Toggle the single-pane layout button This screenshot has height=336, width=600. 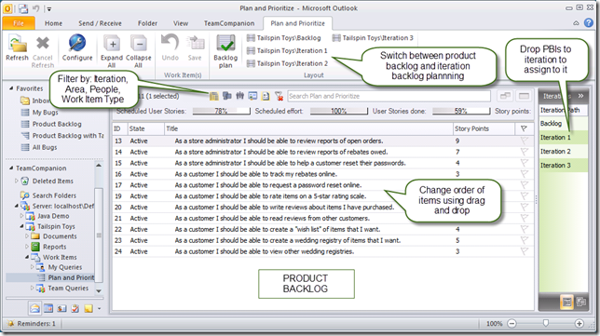coord(524,96)
